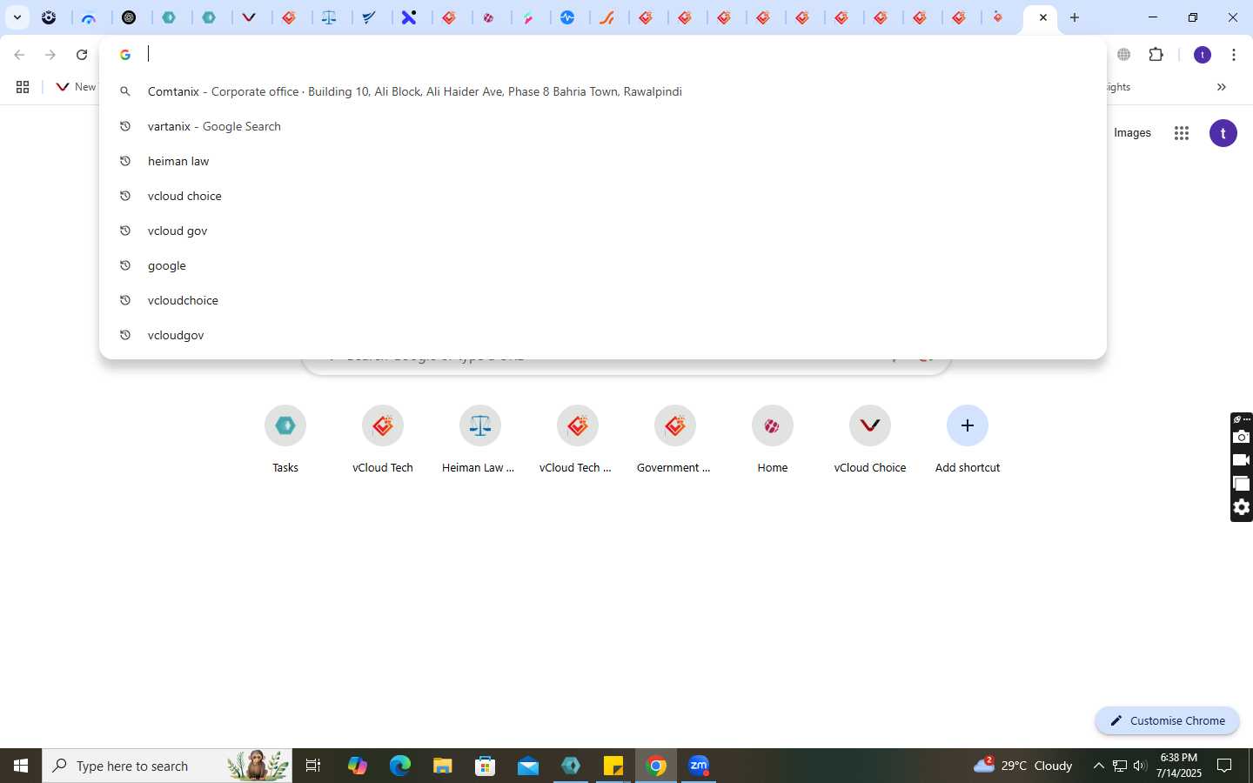Open Zoom from the taskbar
The width and height of the screenshot is (1253, 783).
pyautogui.click(x=699, y=766)
